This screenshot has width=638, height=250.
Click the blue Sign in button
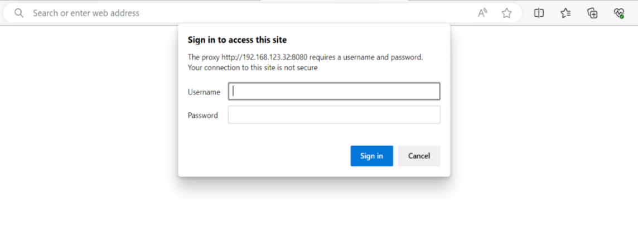[371, 156]
